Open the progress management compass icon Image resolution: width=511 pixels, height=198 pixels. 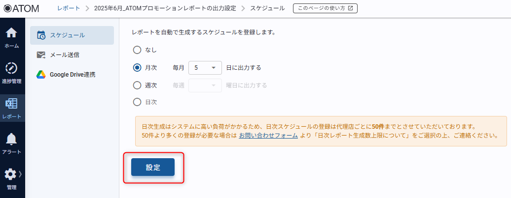pos(11,68)
